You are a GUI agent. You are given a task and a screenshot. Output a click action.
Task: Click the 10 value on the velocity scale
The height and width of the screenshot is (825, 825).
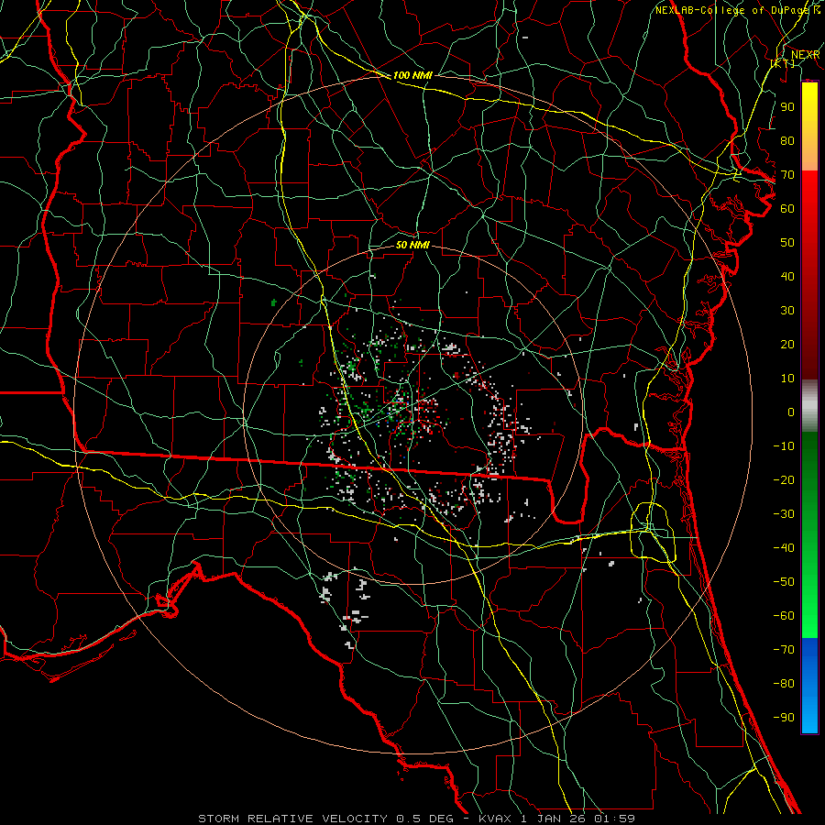787,379
